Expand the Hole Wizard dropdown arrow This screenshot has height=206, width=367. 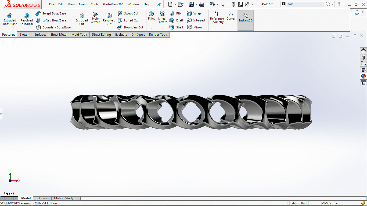95,28
